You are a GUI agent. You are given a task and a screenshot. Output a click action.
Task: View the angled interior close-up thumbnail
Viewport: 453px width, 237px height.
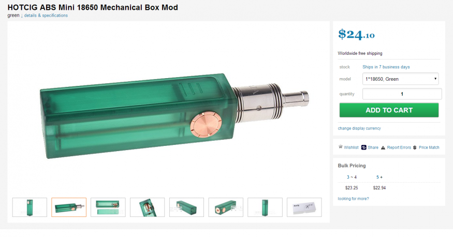coord(148,208)
